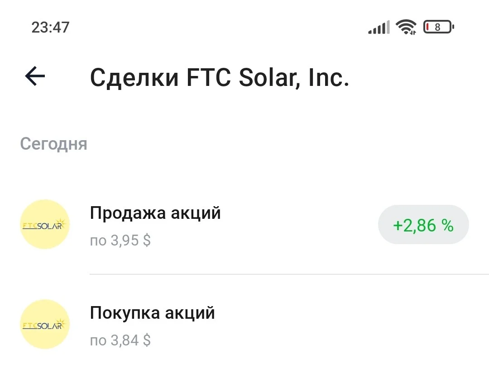Open the Продажа акций deal

[x=244, y=224]
